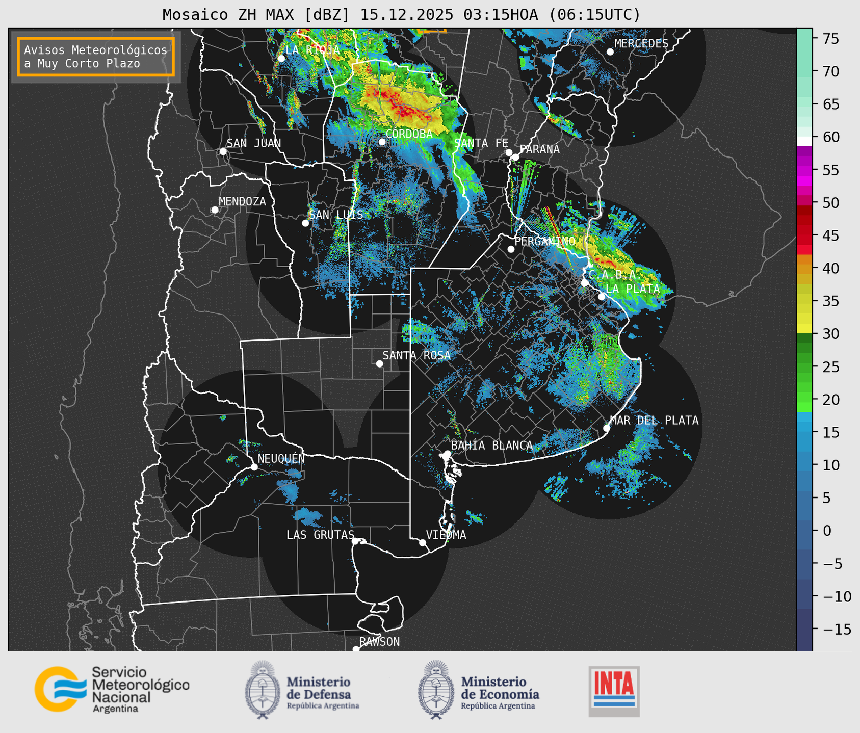Click the red band of the color scale

(804, 229)
